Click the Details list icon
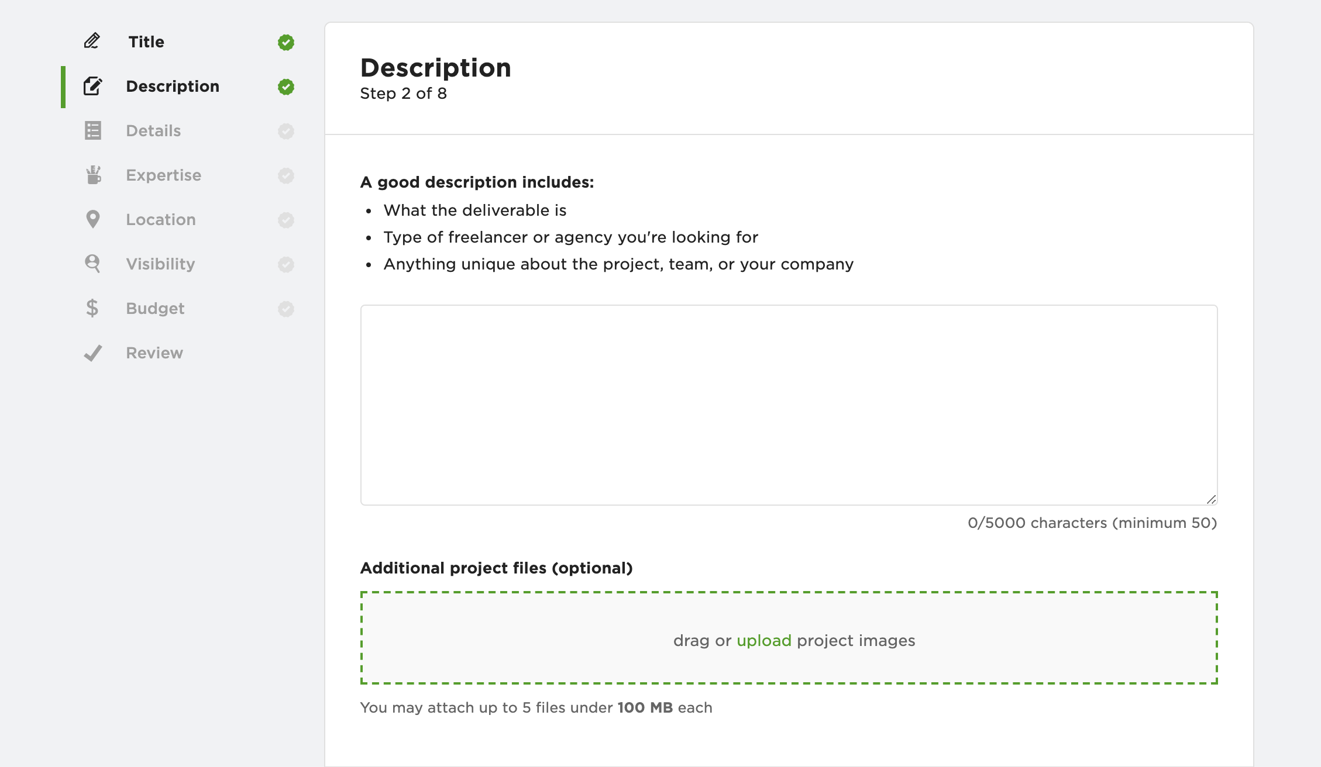 92,130
